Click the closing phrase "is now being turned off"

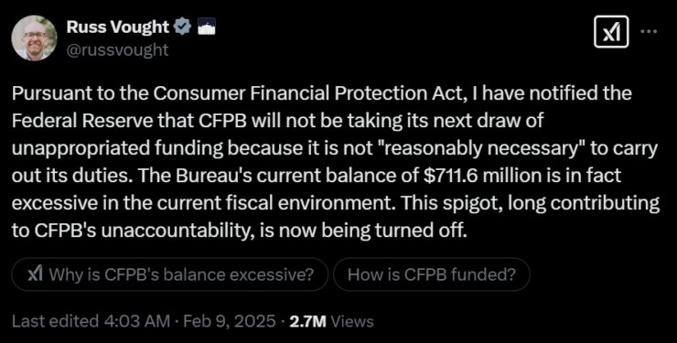(371, 230)
